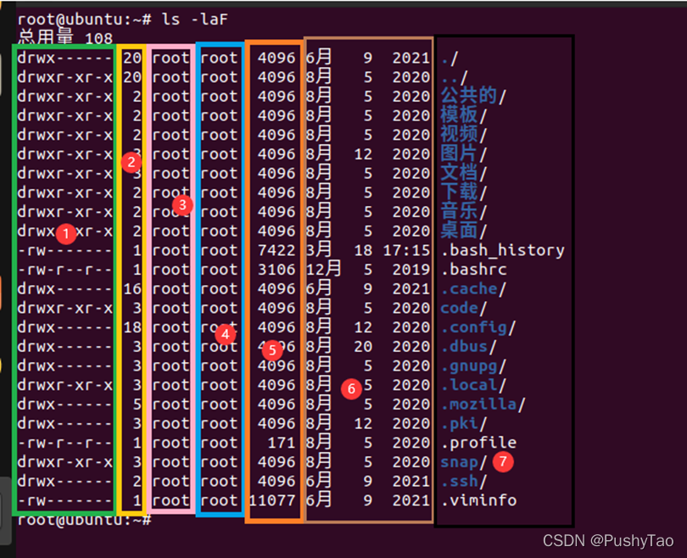
Task: Click the '.config/' directory name
Action: pos(478,327)
